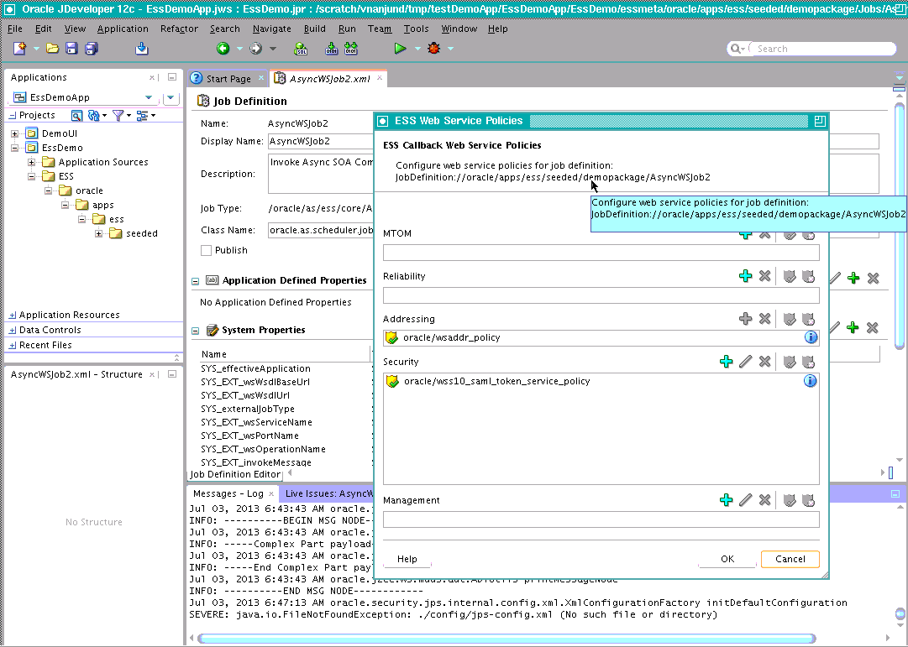
Task: Click the Security add policy plus icon
Action: (727, 362)
